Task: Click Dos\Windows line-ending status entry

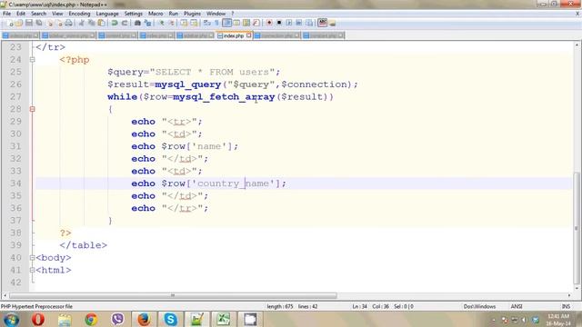Action: pos(479,306)
